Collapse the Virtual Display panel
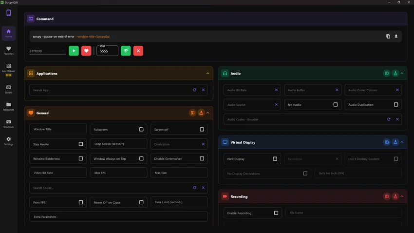The height and width of the screenshot is (233, 414). (402, 142)
